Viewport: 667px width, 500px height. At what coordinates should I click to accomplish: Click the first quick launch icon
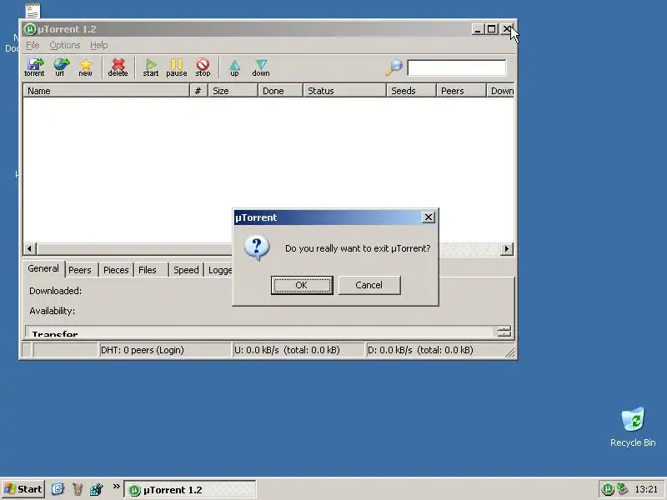(58, 489)
